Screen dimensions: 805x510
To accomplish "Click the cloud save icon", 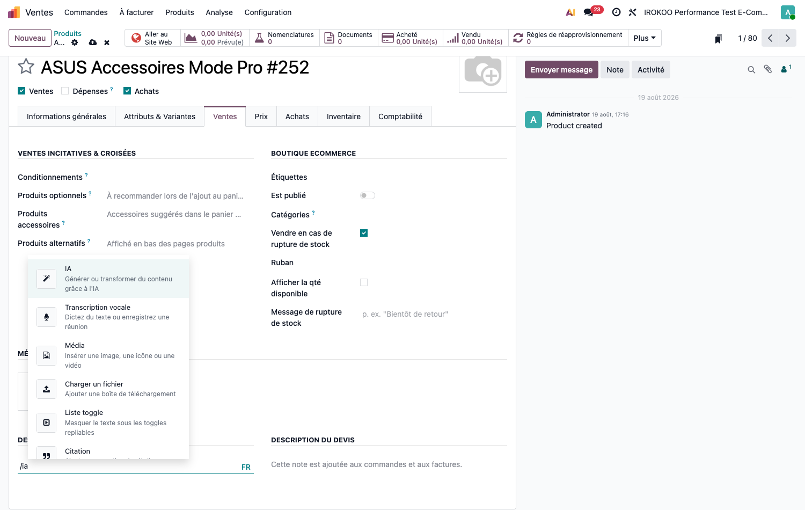I will click(x=93, y=42).
